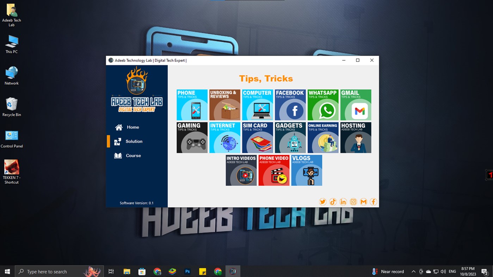The width and height of the screenshot is (493, 277).
Task: Expand hidden icons in system tray
Action: coord(413,271)
